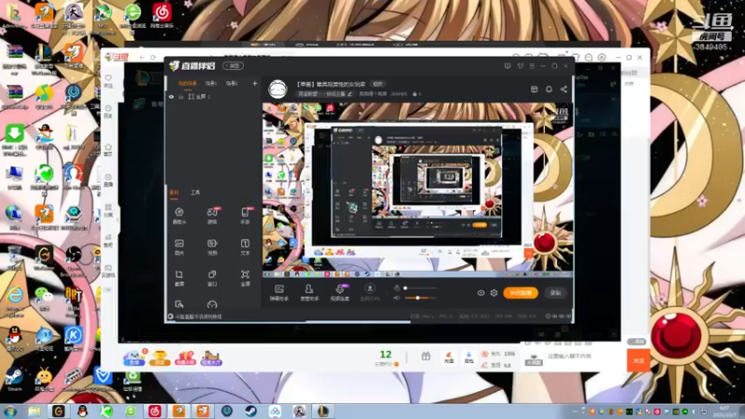Image resolution: width=745 pixels, height=419 pixels.
Task: Open Follow in browser sidebar
Action: pos(109,81)
